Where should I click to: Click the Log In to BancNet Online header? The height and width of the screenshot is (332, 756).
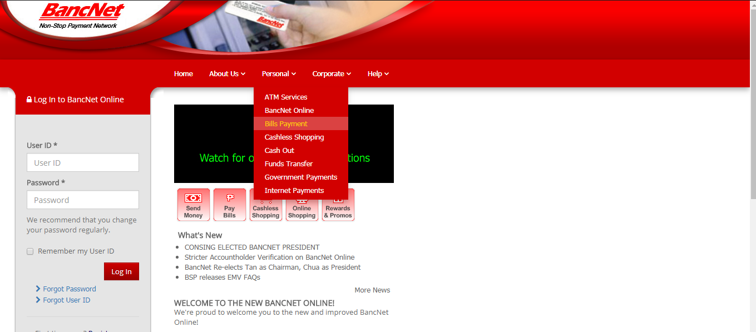[83, 100]
